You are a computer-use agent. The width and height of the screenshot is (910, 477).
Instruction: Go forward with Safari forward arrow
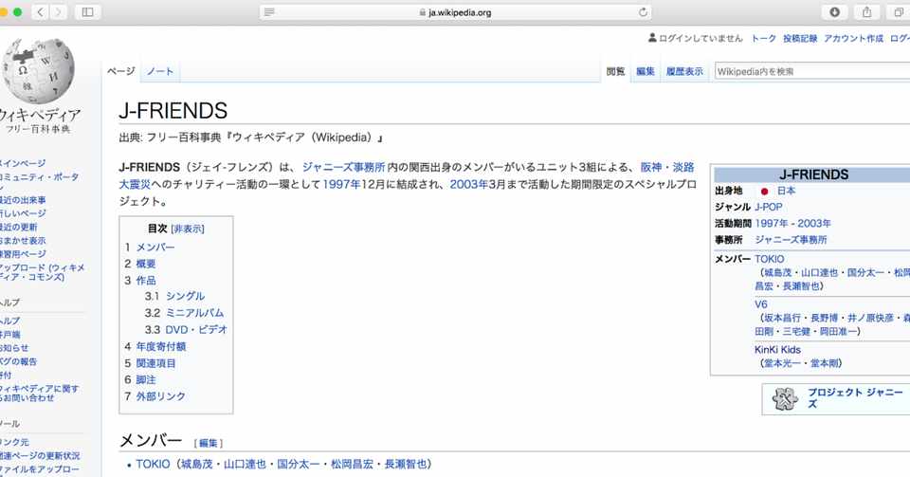pos(59,12)
